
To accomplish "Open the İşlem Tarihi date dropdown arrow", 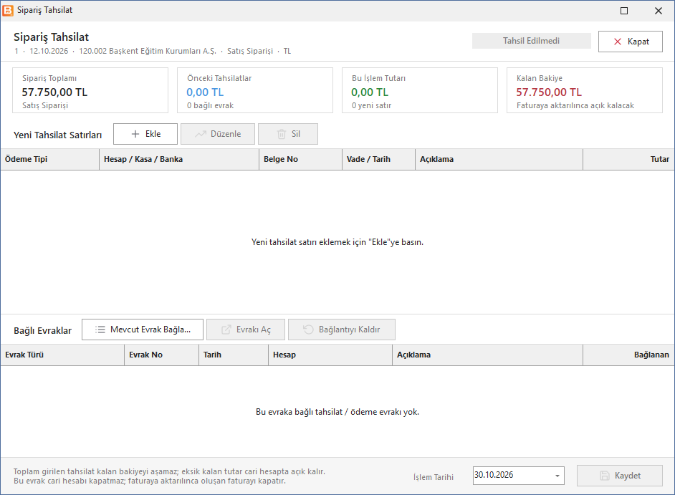I will pyautogui.click(x=557, y=476).
